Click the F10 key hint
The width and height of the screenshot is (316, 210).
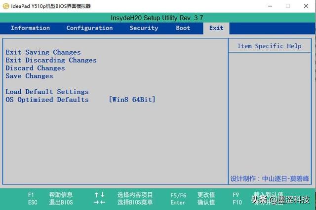[x=237, y=202]
